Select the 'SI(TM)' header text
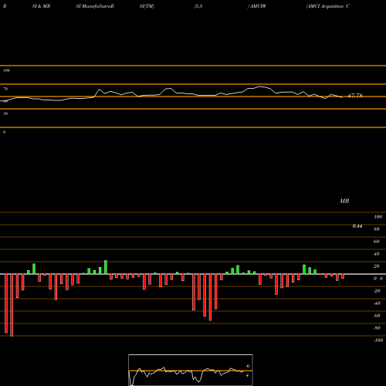Screen dimensions: 386x386 (147, 6)
